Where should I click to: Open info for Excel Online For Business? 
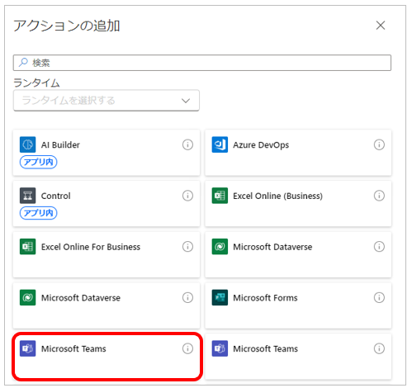pos(187,247)
